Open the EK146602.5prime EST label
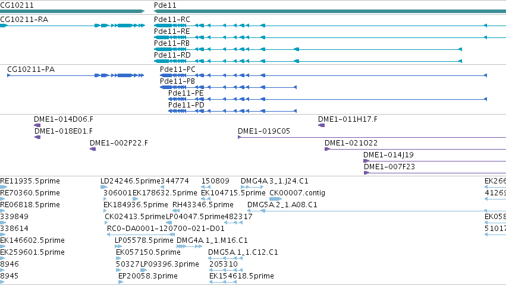506x285 pixels. pos(32,240)
